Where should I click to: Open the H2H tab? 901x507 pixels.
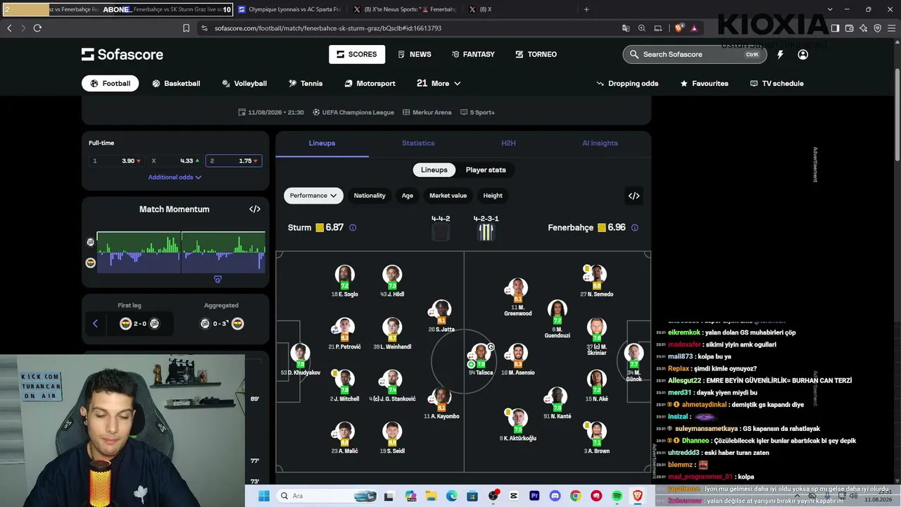(x=508, y=143)
